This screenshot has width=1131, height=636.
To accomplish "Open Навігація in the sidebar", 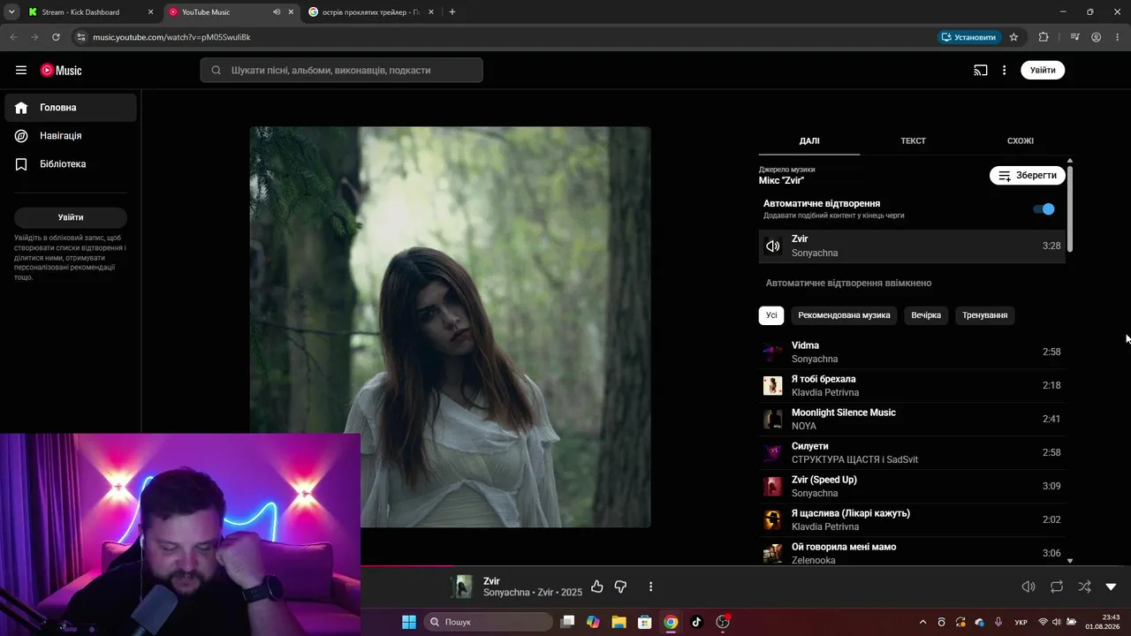I will (x=71, y=136).
